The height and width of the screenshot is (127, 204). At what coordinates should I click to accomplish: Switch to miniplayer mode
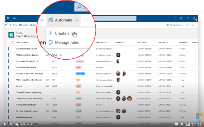pyautogui.click(x=188, y=124)
